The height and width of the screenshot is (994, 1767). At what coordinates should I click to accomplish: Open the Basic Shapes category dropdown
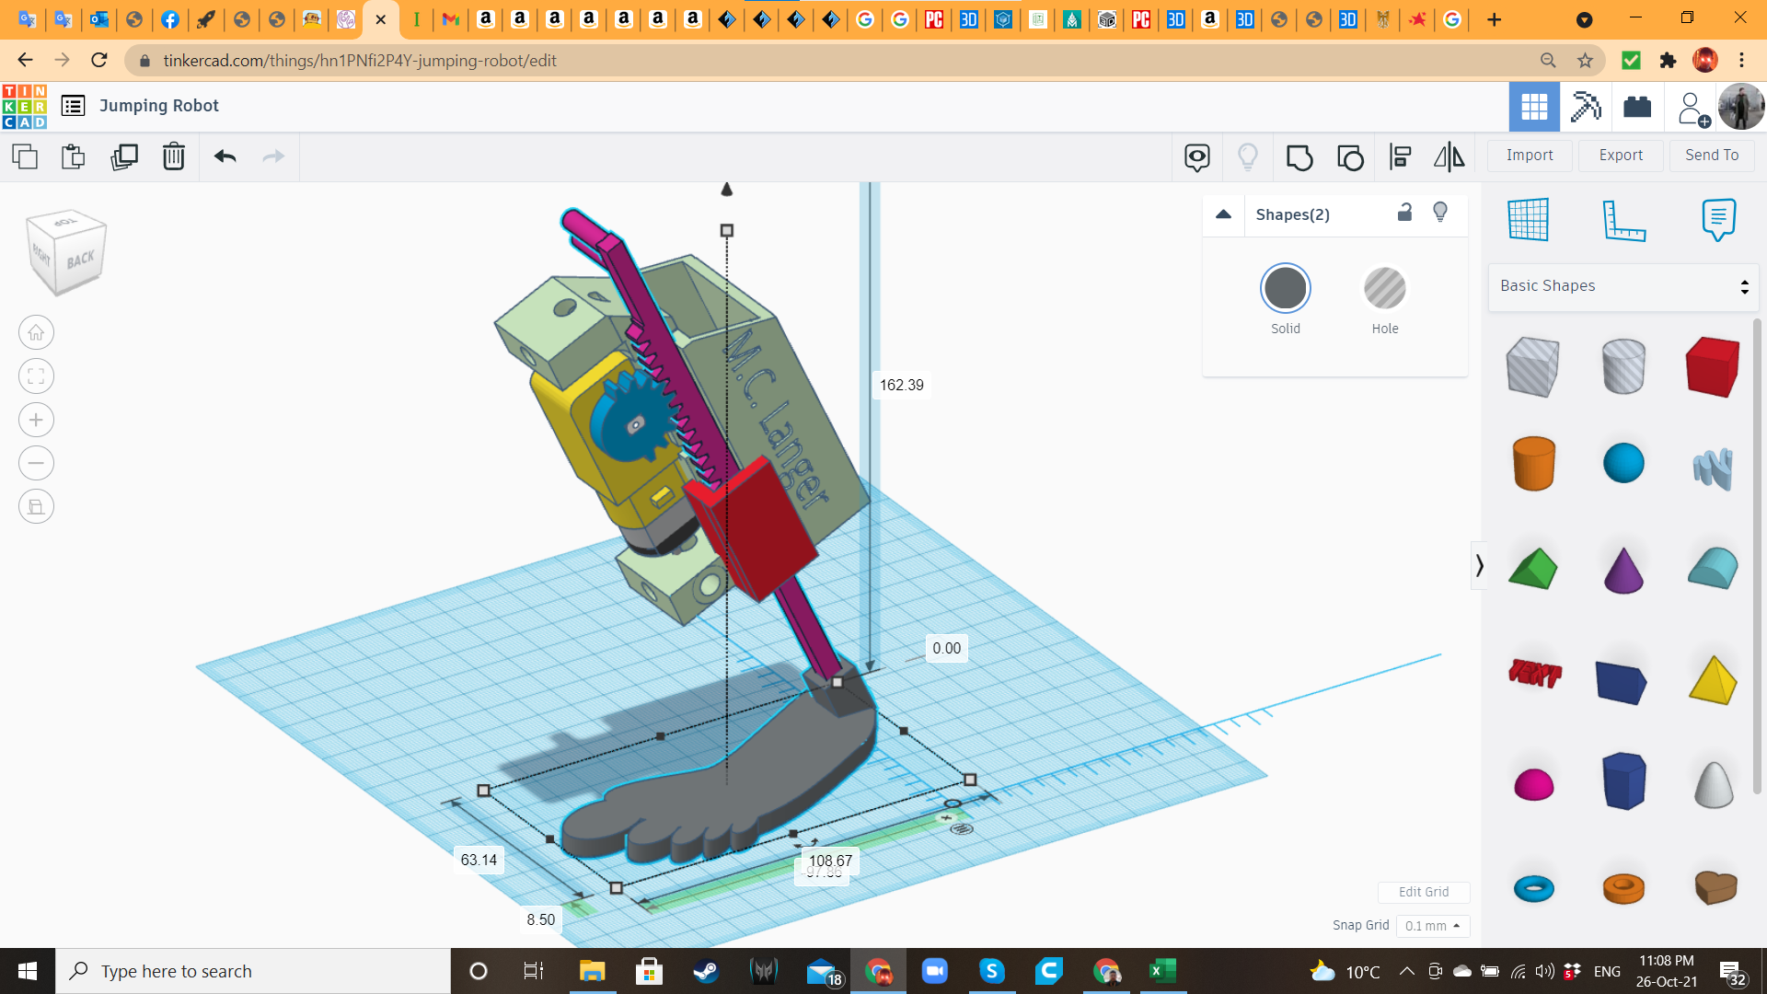click(1623, 286)
